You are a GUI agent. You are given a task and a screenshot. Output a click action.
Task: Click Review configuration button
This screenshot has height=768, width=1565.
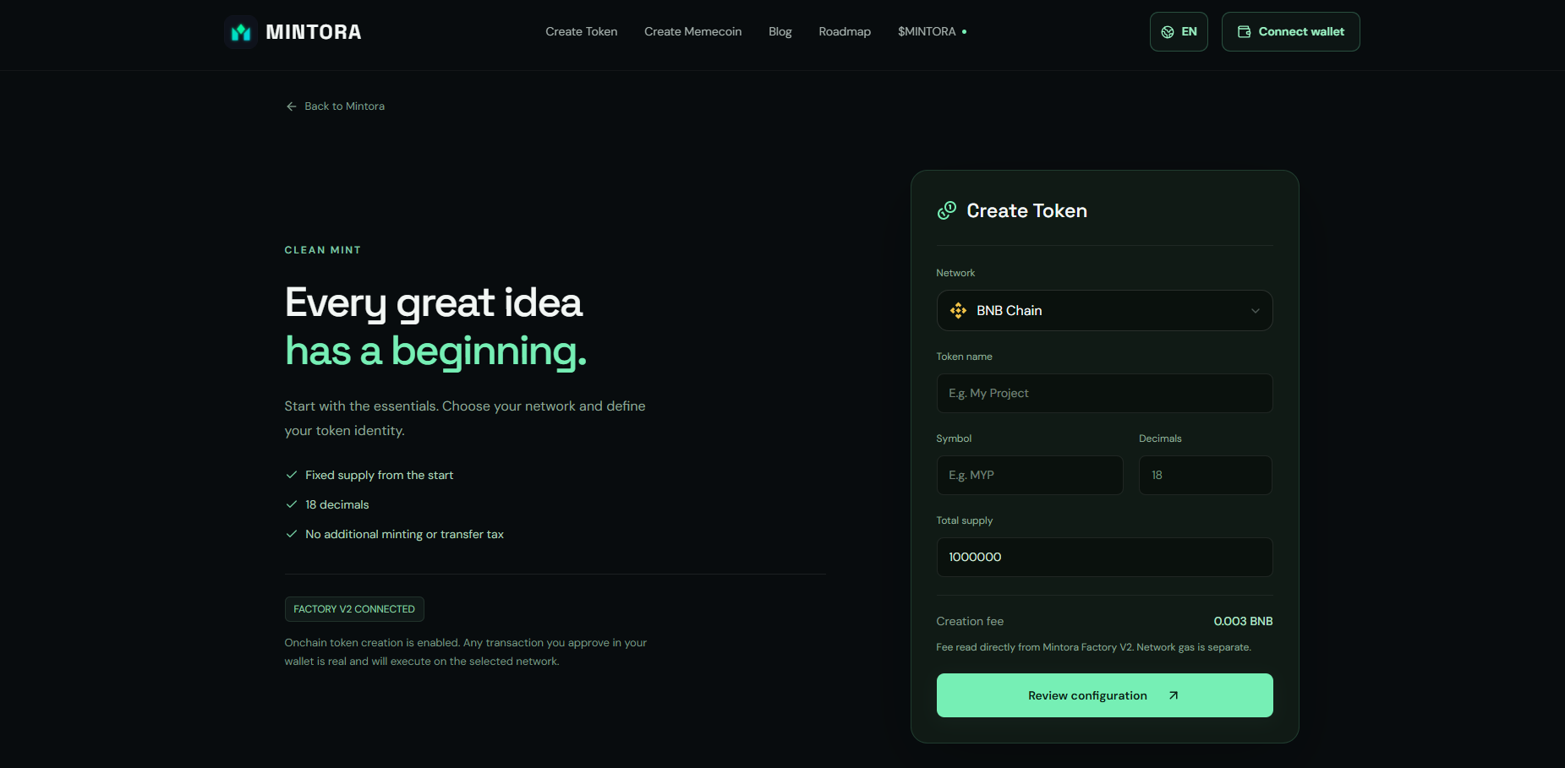click(1105, 695)
